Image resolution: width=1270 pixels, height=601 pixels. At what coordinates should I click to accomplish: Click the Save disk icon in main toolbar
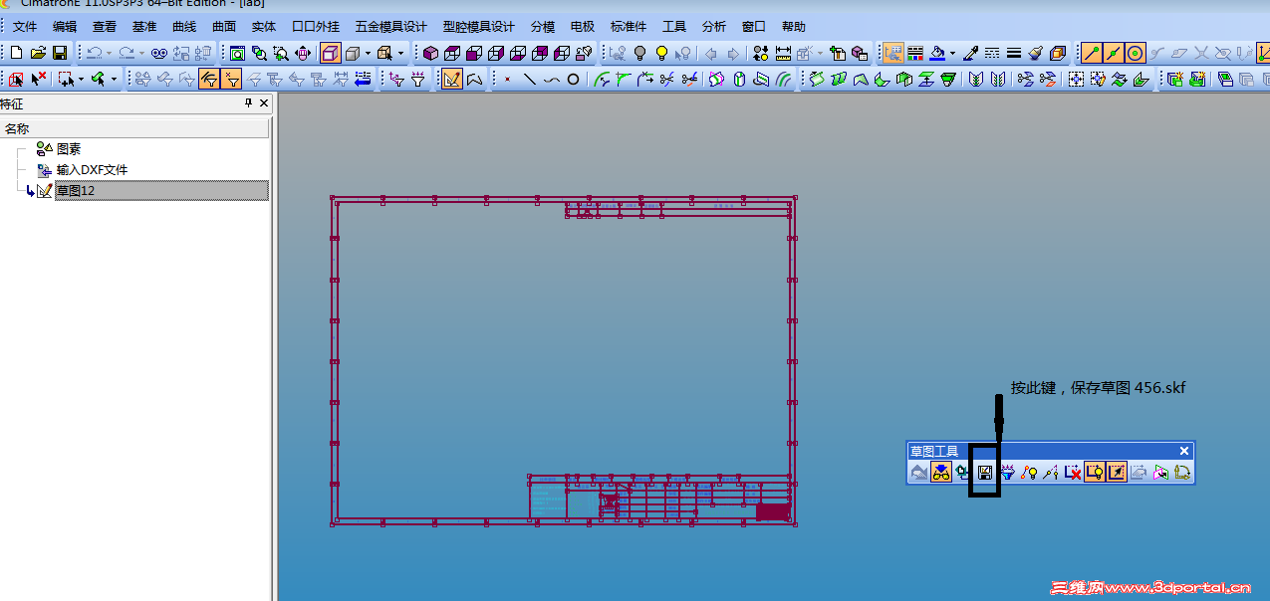[x=60, y=53]
